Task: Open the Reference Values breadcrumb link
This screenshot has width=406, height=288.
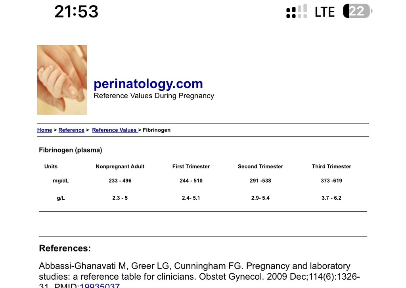Action: [115, 130]
